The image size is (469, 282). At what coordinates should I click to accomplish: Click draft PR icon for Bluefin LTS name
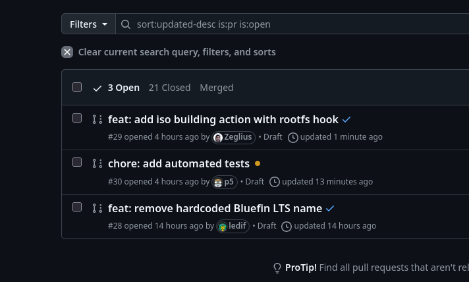(97, 208)
